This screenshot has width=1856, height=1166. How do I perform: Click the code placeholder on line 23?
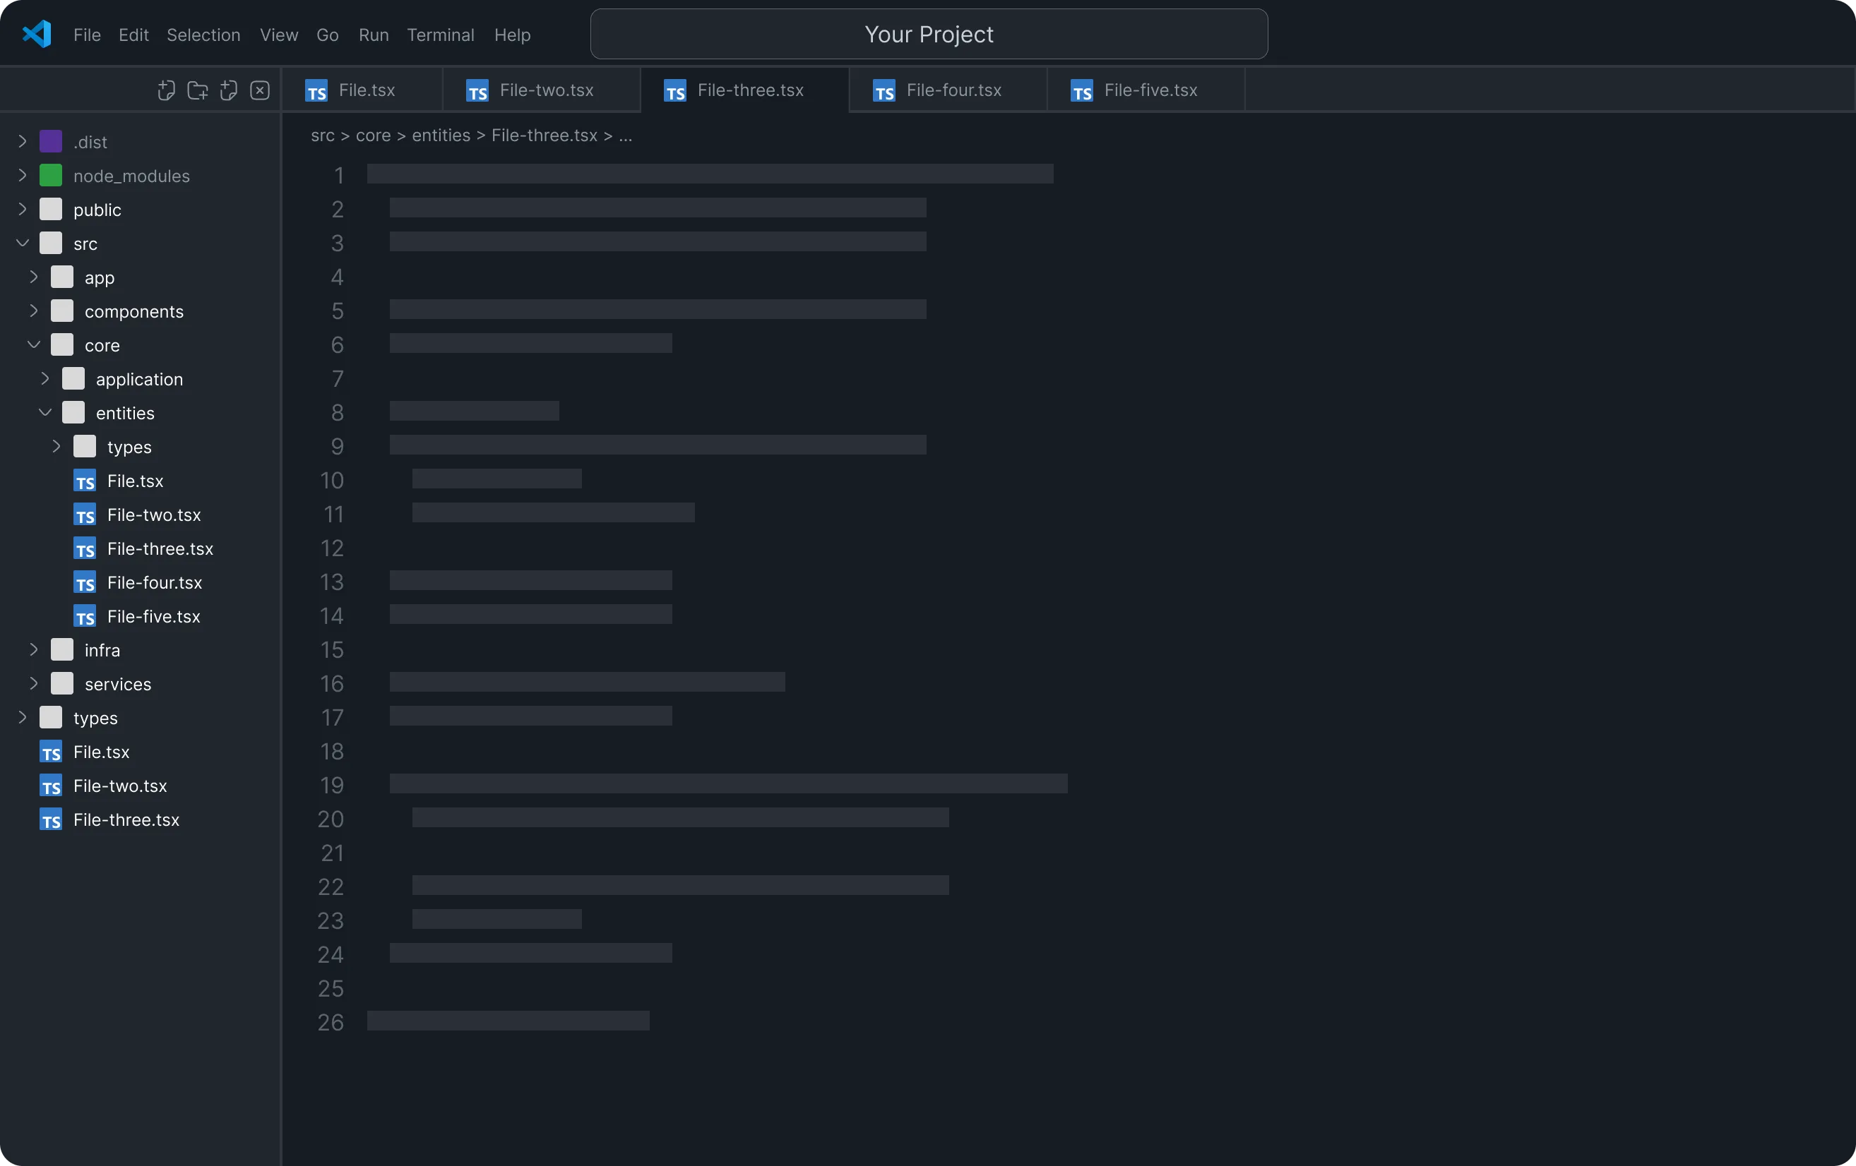point(497,919)
